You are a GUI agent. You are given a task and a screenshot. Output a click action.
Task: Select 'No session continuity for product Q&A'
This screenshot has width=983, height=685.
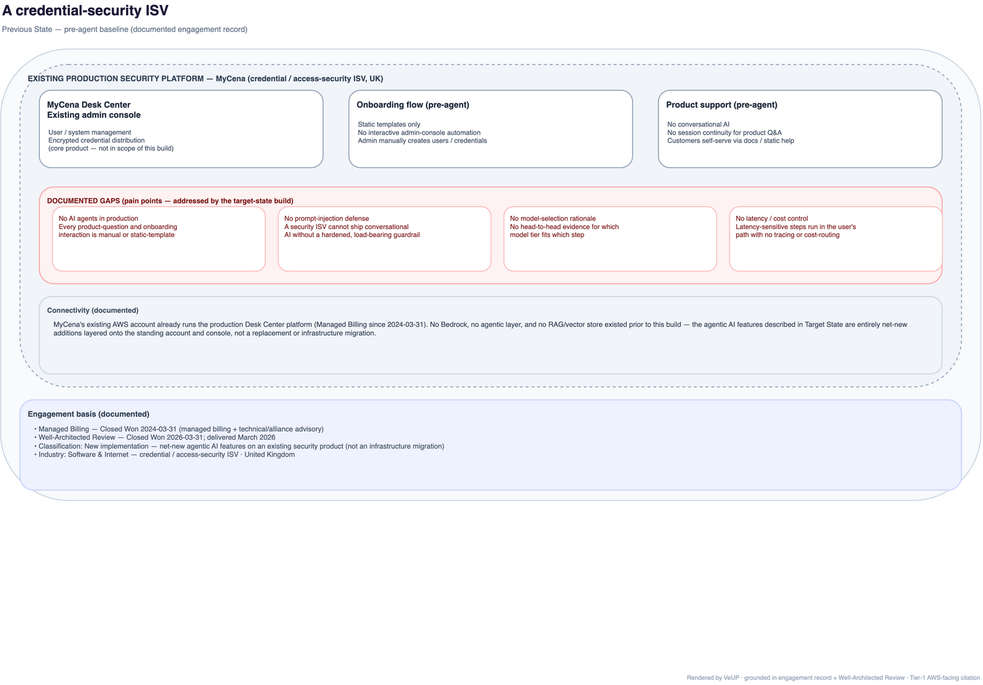(x=724, y=133)
